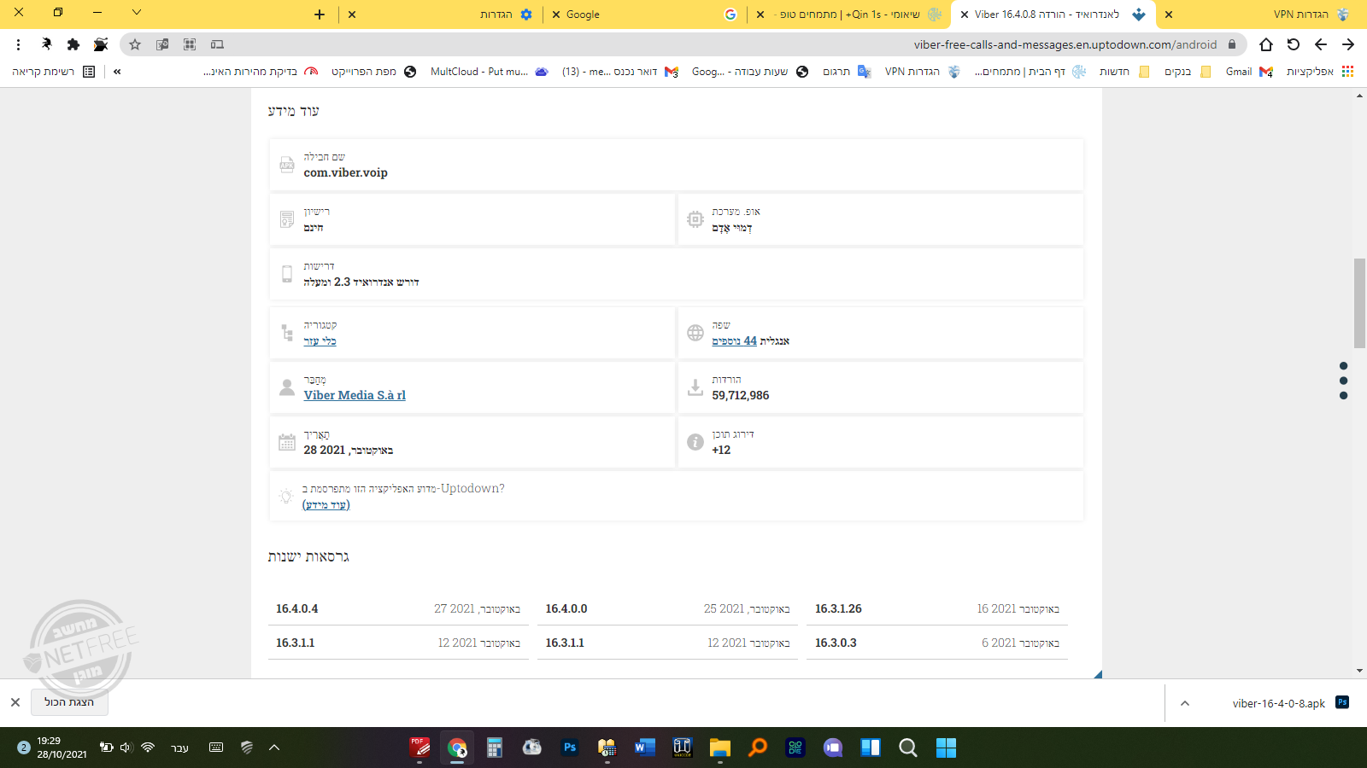The height and width of the screenshot is (768, 1367).
Task: Open the downloaded viber-16-4-0-8.apk file
Action: (x=1279, y=703)
